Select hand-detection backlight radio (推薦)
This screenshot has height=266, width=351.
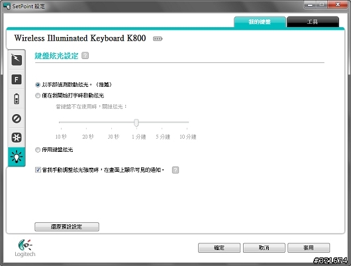pyautogui.click(x=38, y=85)
